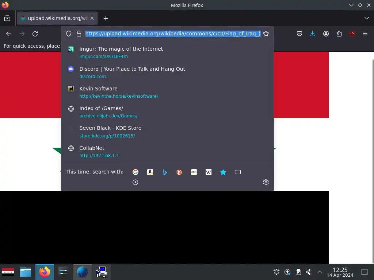
Task: Open the computer network taskbar app
Action: coord(102,272)
